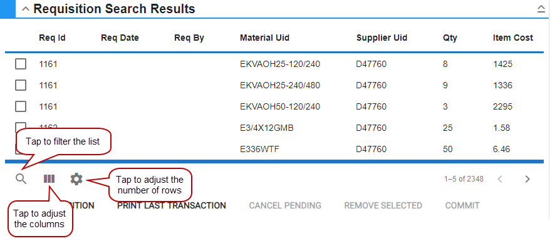The image size is (550, 241).
Task: Sort by Req Id column header
Action: click(52, 38)
